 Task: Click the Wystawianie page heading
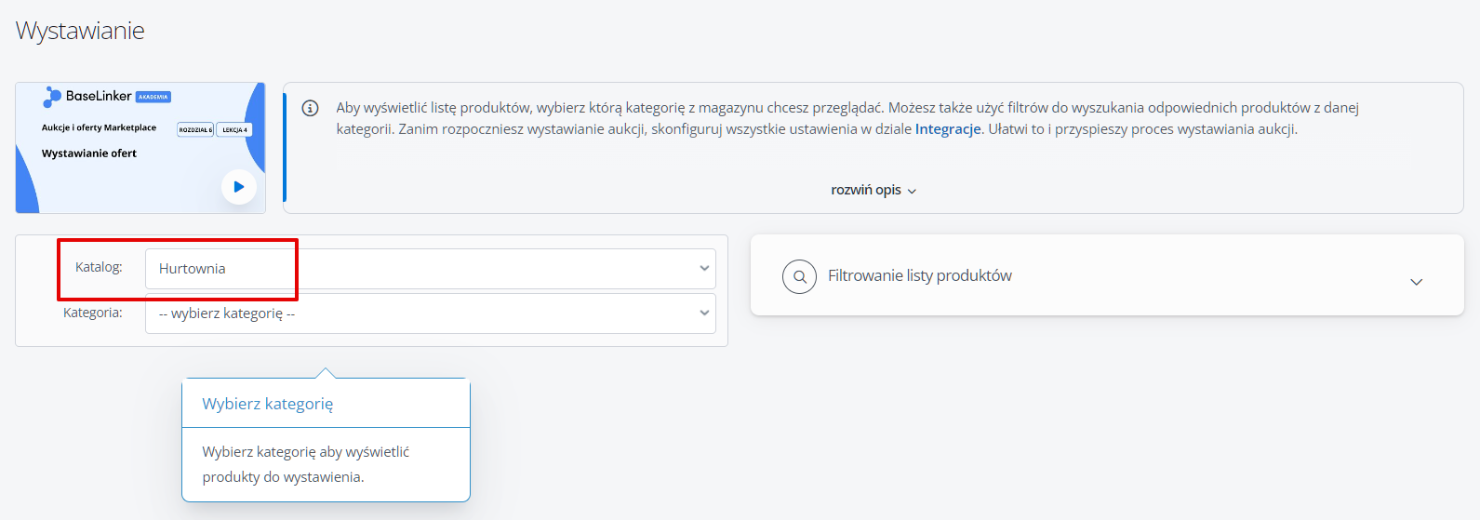pos(80,31)
